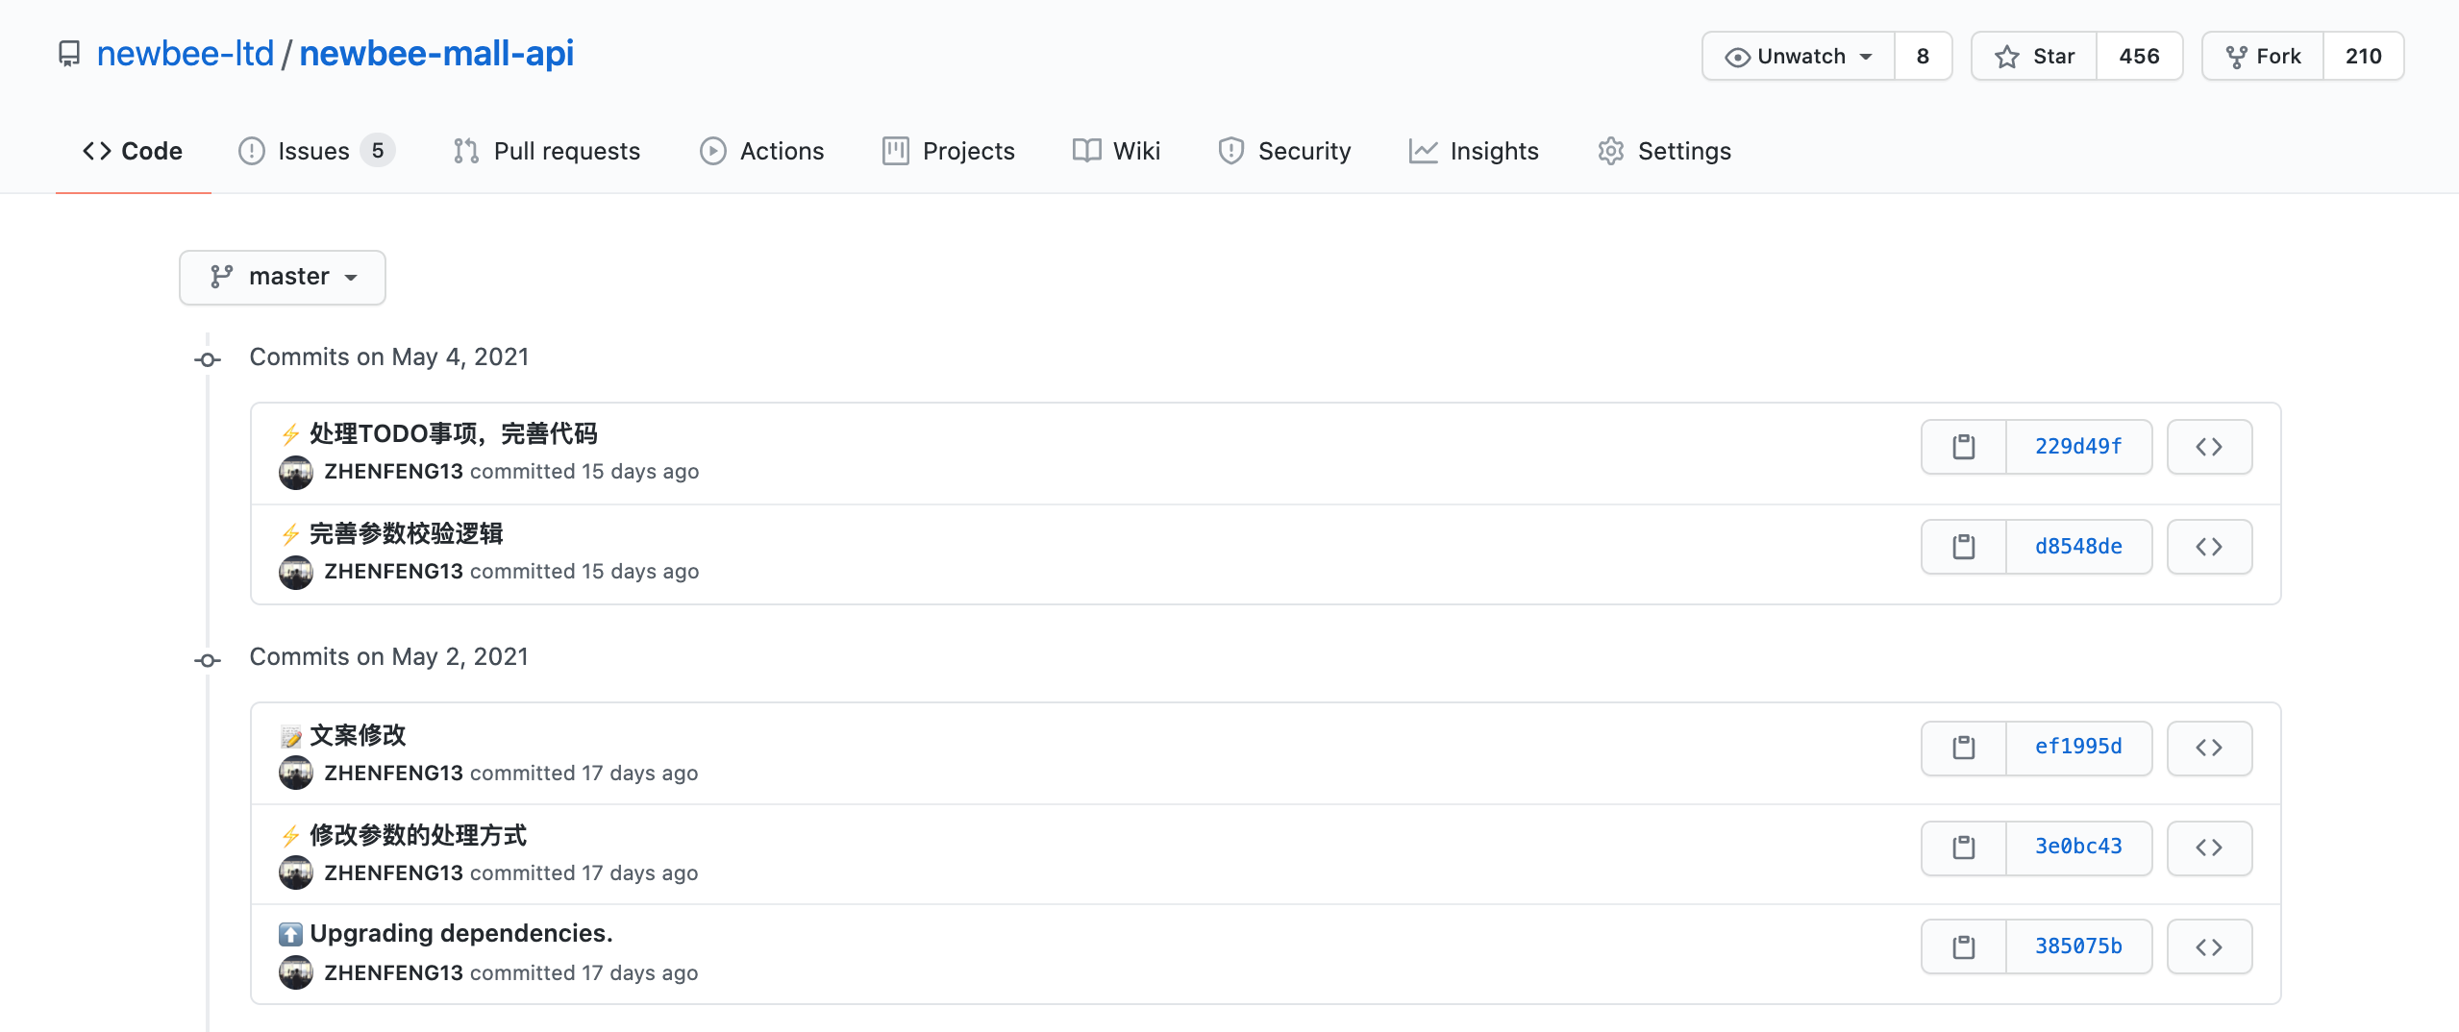Viewport: 2459px width, 1032px height.
Task: Open the Wiki tab
Action: (x=1116, y=151)
